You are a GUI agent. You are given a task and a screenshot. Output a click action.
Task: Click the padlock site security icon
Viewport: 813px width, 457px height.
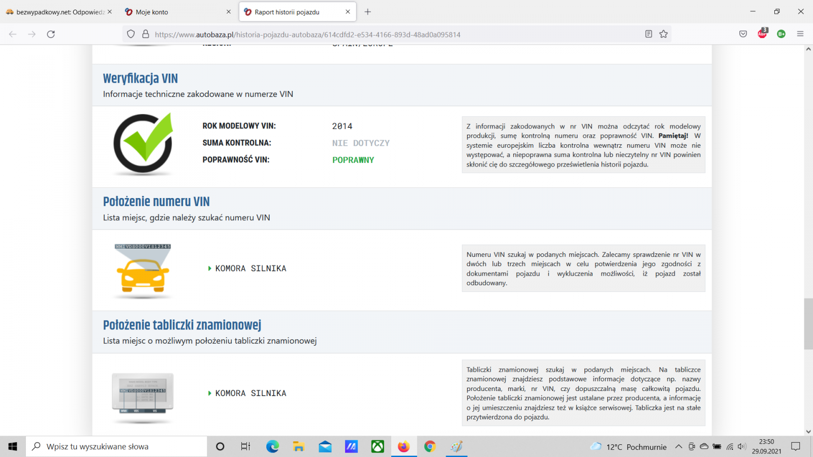click(145, 34)
